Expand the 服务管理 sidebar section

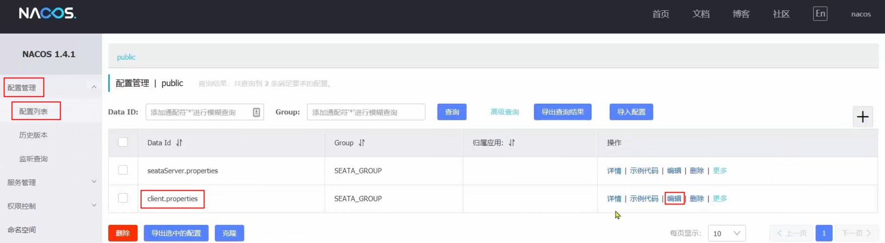[94, 181]
